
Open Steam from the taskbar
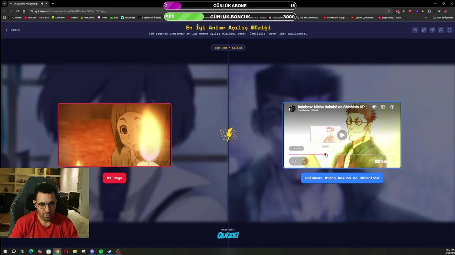109,251
